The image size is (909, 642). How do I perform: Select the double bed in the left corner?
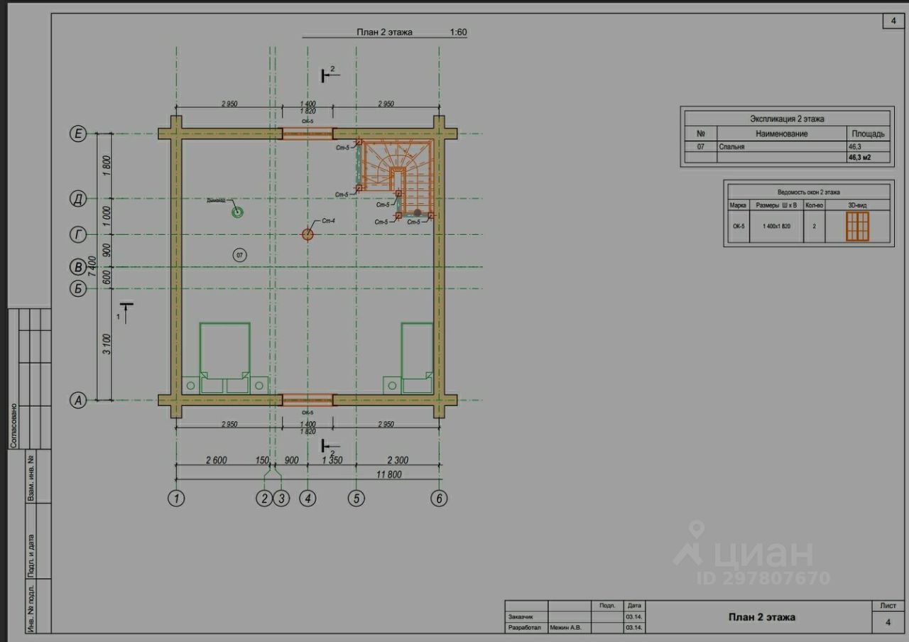pos(224,357)
